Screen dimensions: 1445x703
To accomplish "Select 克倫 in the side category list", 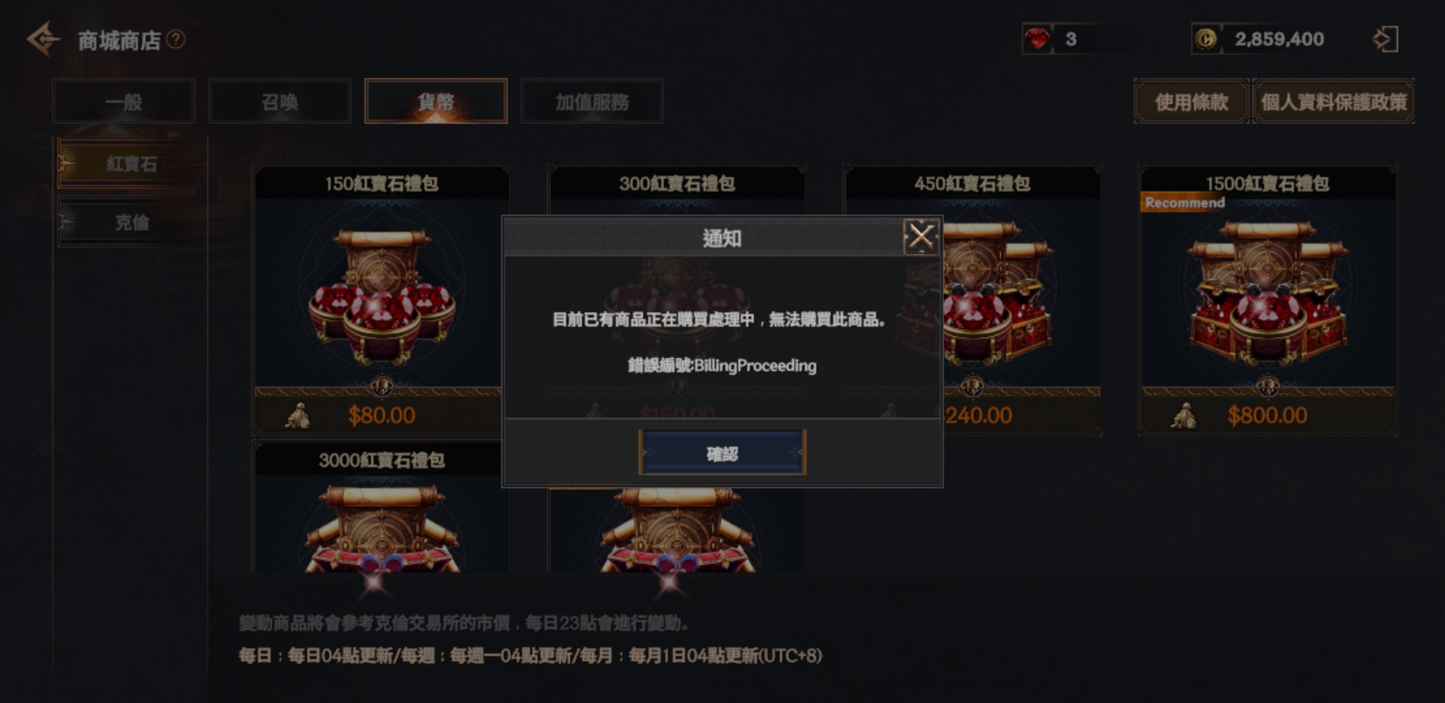I will (x=132, y=222).
